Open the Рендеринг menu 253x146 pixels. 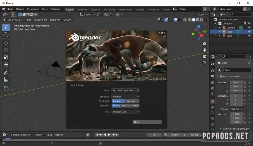[x=33, y=9]
